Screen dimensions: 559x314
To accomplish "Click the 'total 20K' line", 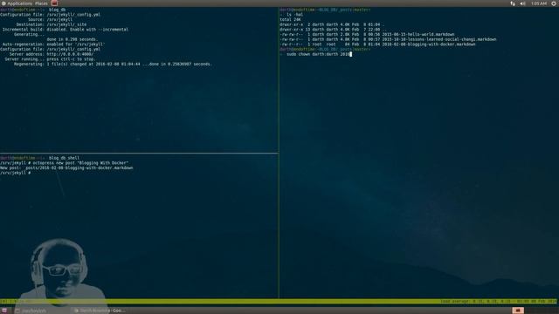I will pos(290,20).
